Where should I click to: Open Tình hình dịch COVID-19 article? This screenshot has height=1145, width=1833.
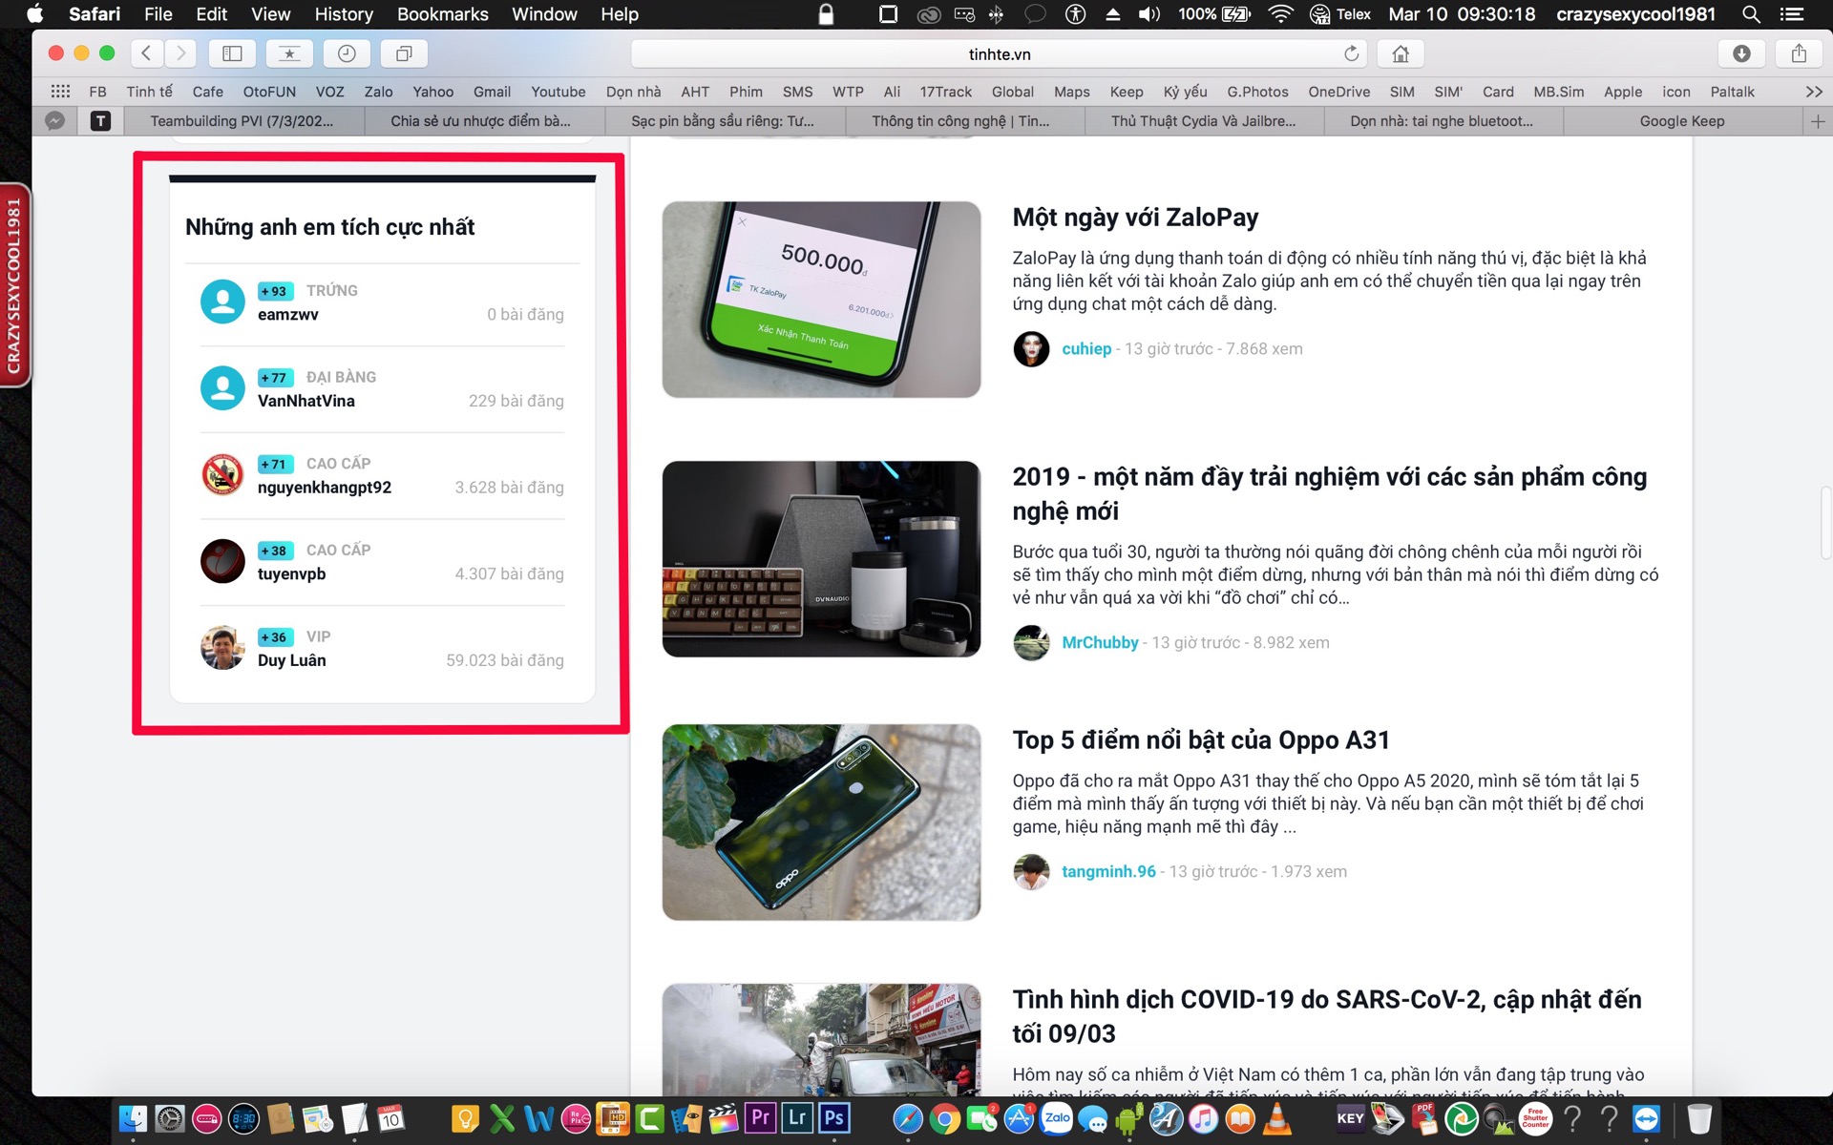point(1326,1016)
